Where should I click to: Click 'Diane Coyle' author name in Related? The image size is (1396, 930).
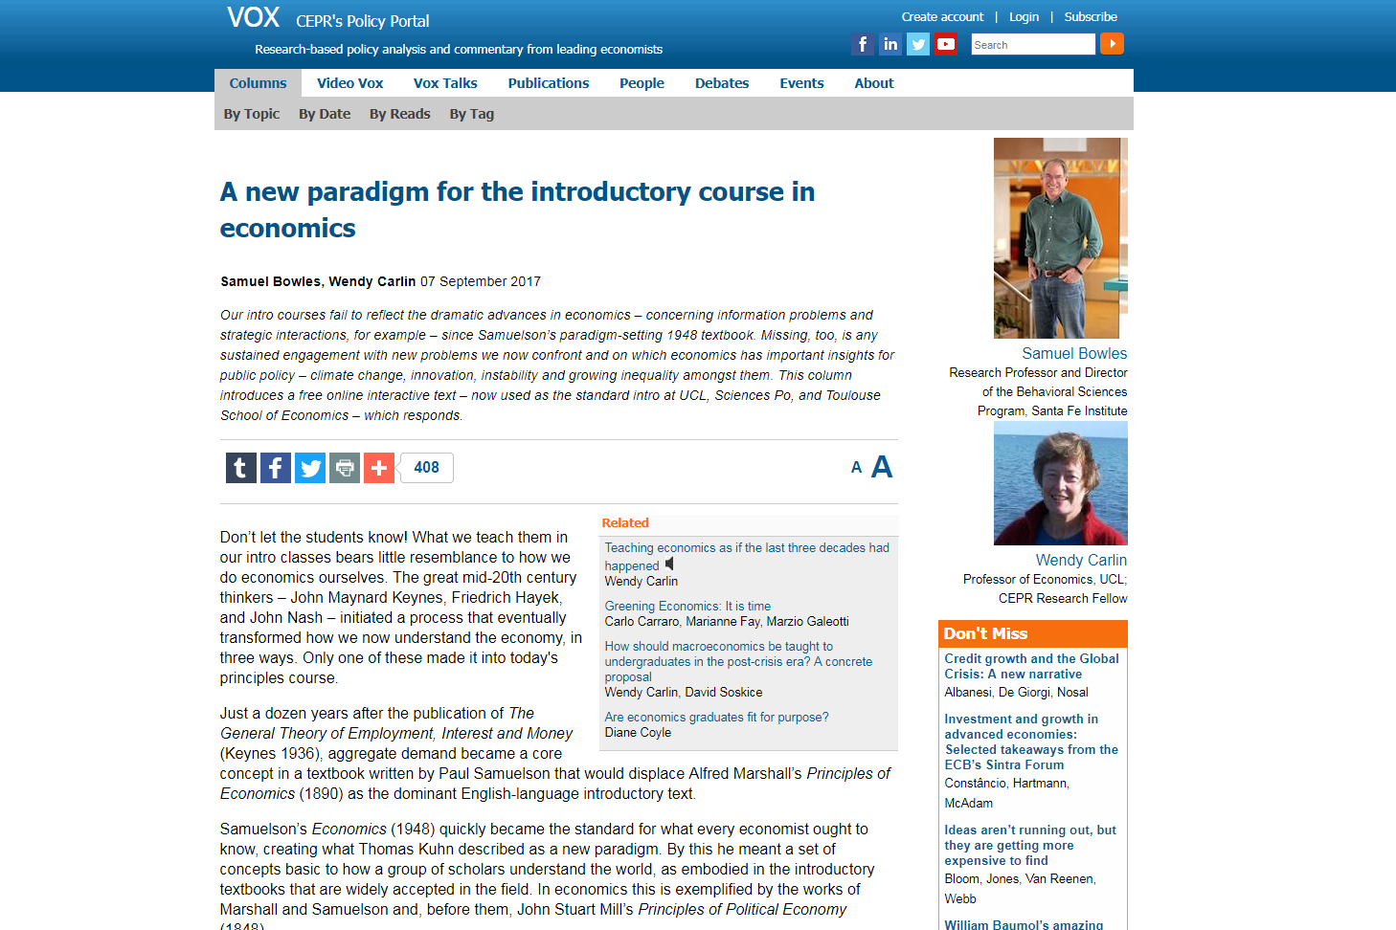pyautogui.click(x=638, y=733)
